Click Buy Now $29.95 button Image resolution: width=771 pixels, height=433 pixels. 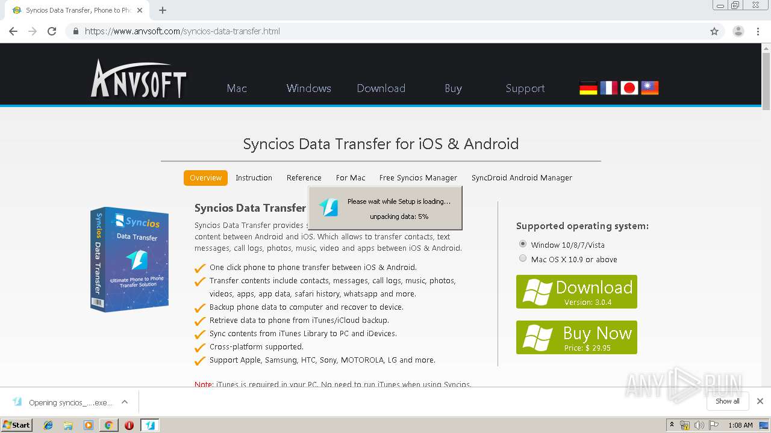(576, 337)
